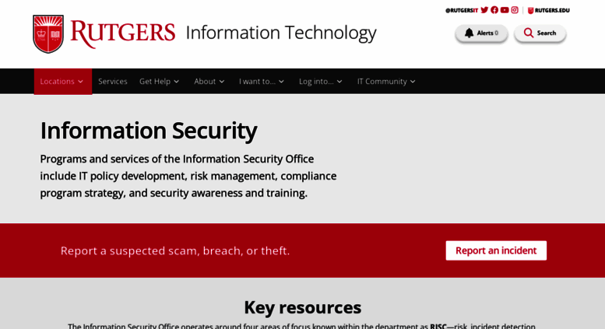Screen dimensions: 605x329
Task: Click the Alerts bell icon
Action: (x=469, y=33)
